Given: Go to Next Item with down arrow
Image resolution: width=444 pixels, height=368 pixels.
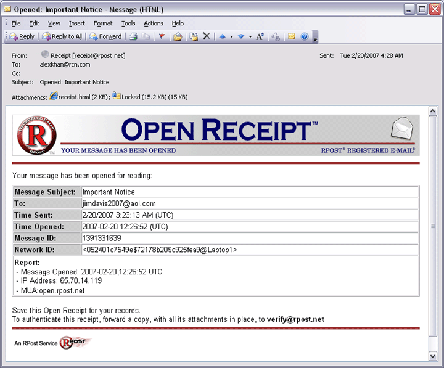Looking at the screenshot, I should coord(241,36).
